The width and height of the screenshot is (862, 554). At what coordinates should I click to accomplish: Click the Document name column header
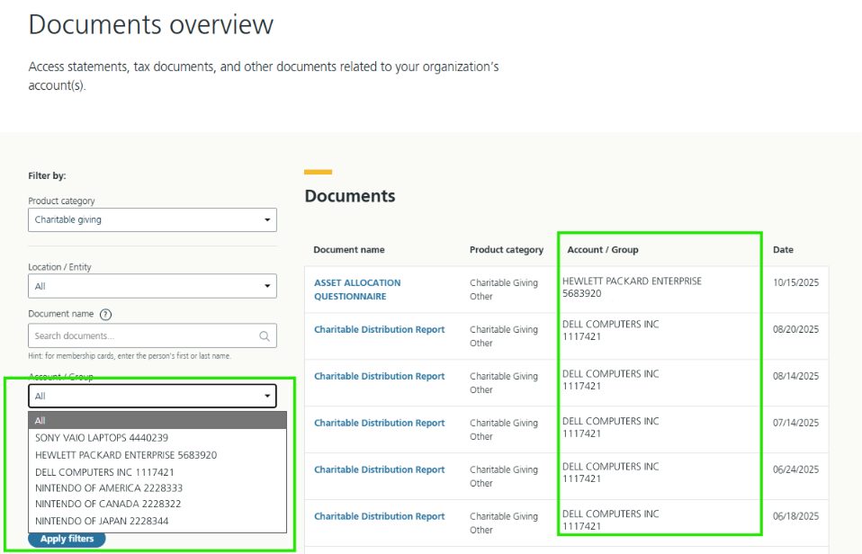(x=349, y=249)
